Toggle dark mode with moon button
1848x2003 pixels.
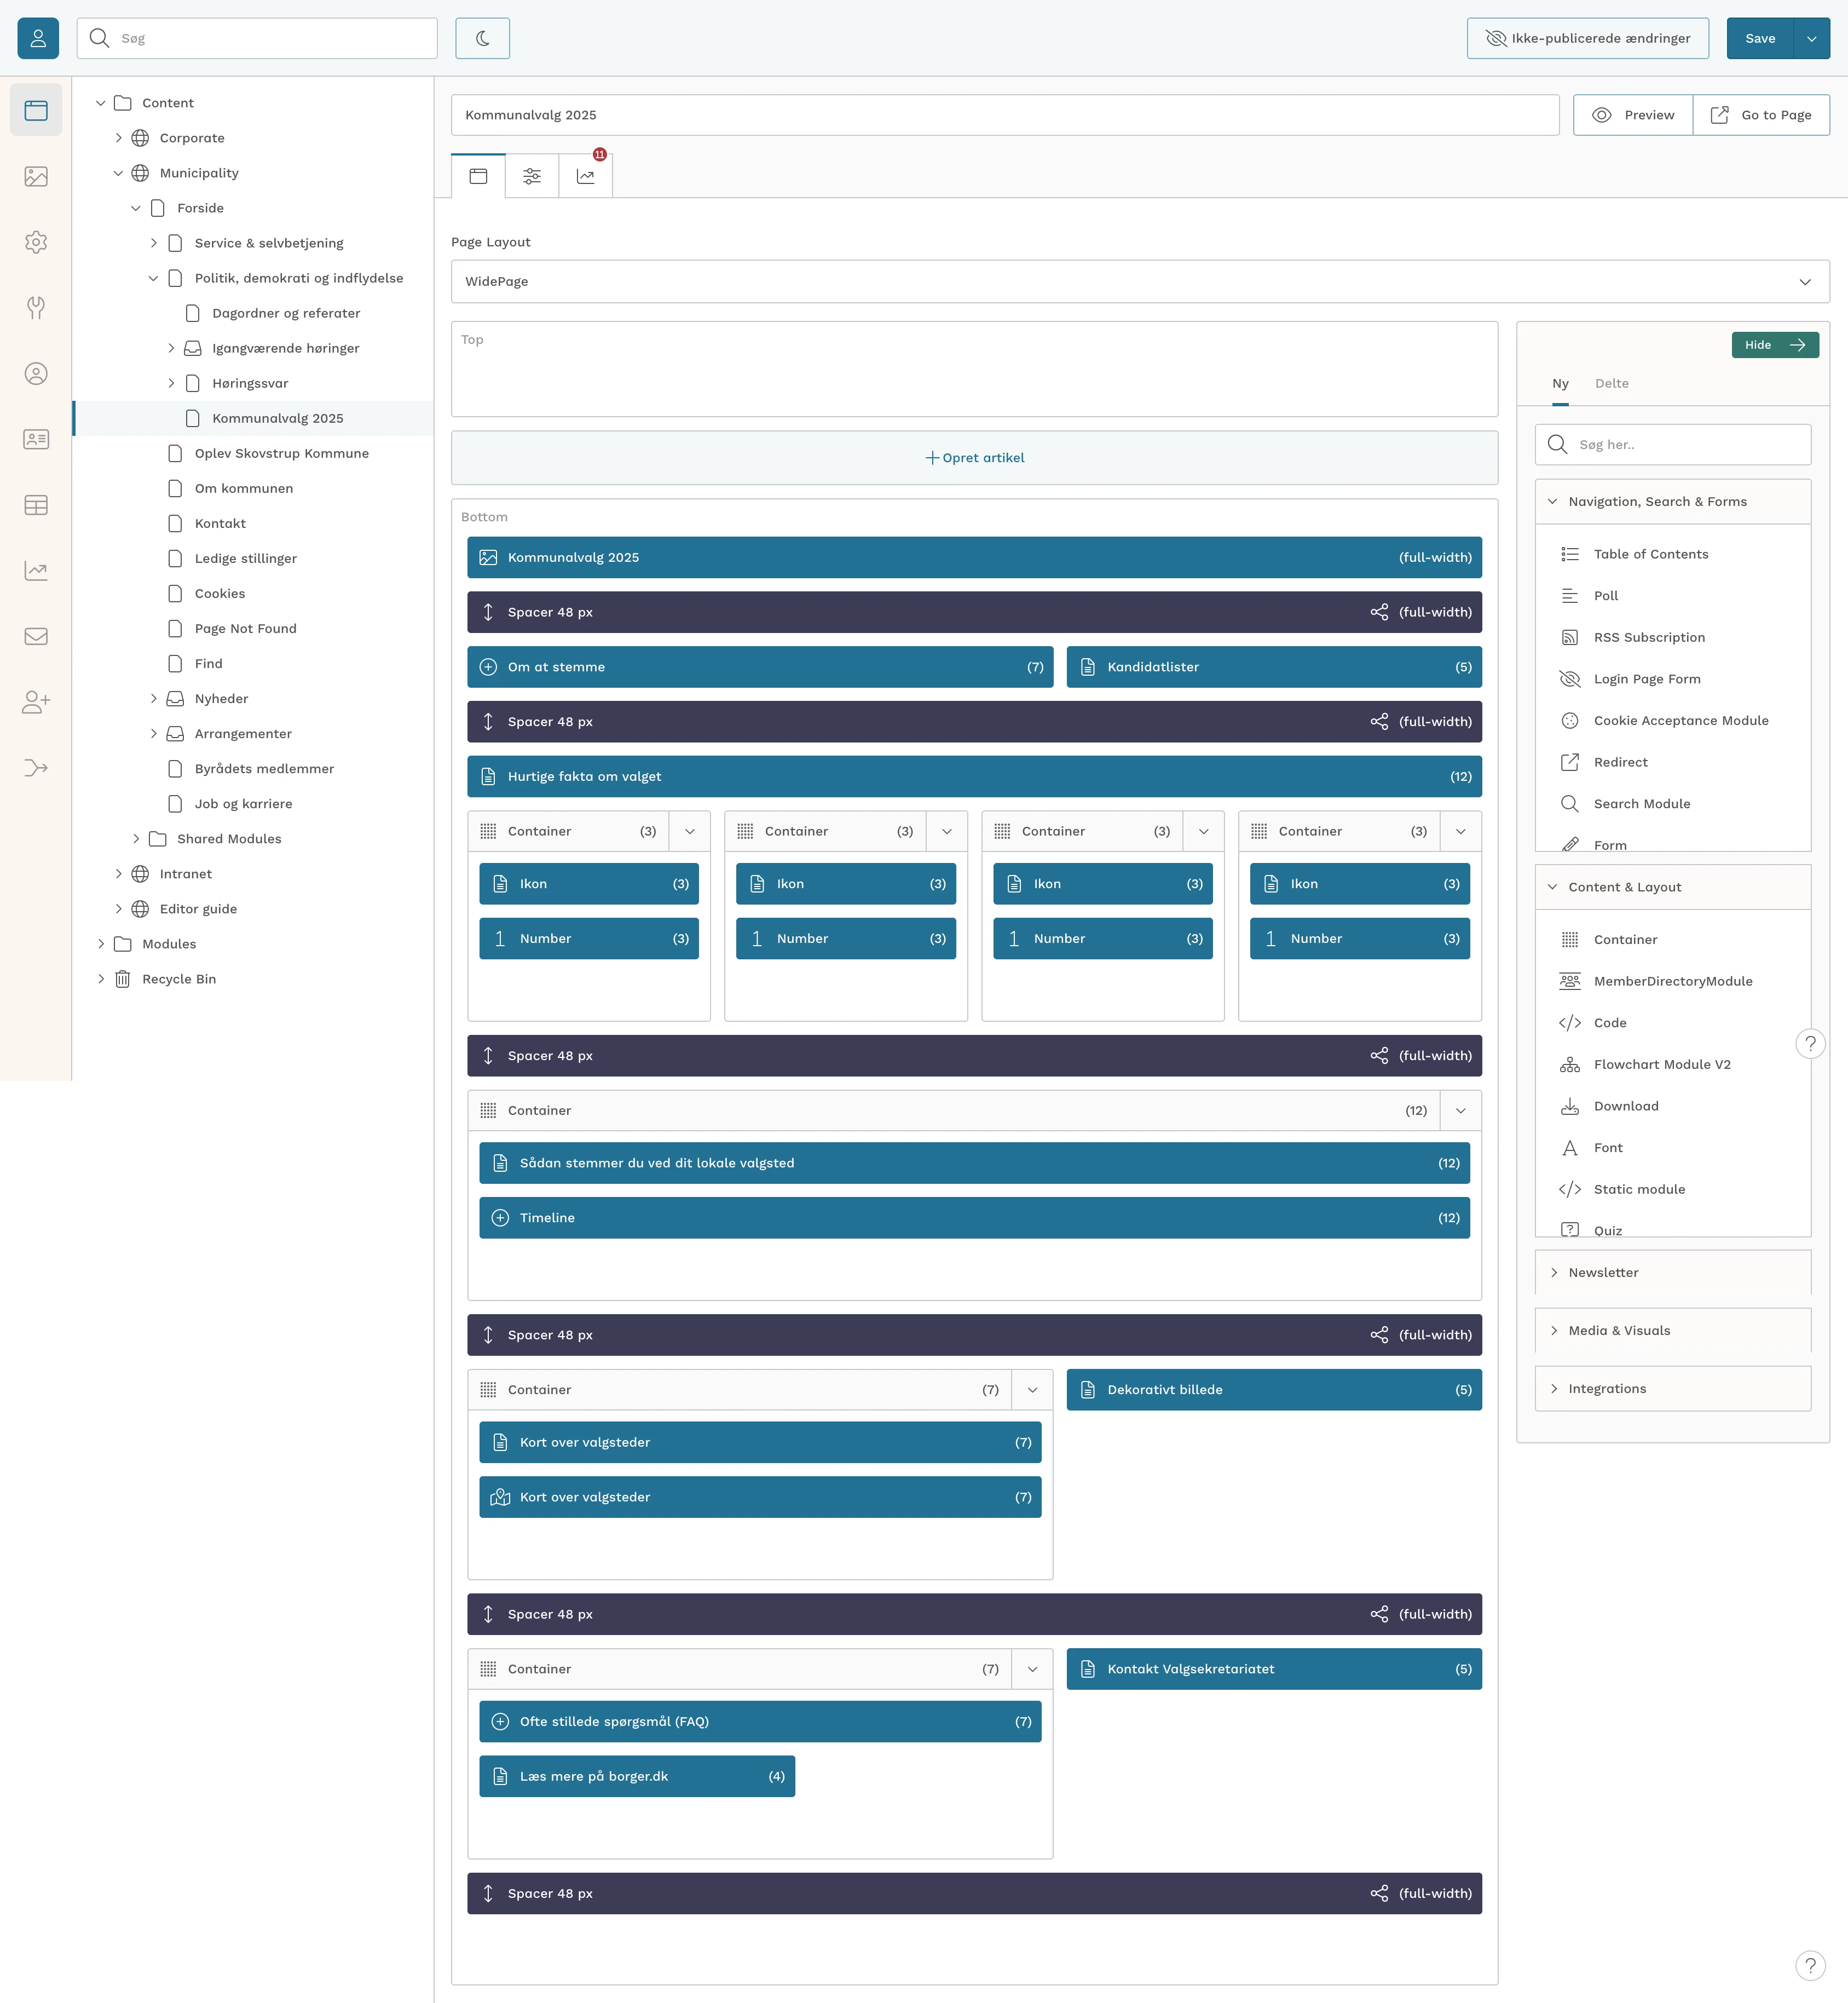coord(483,38)
